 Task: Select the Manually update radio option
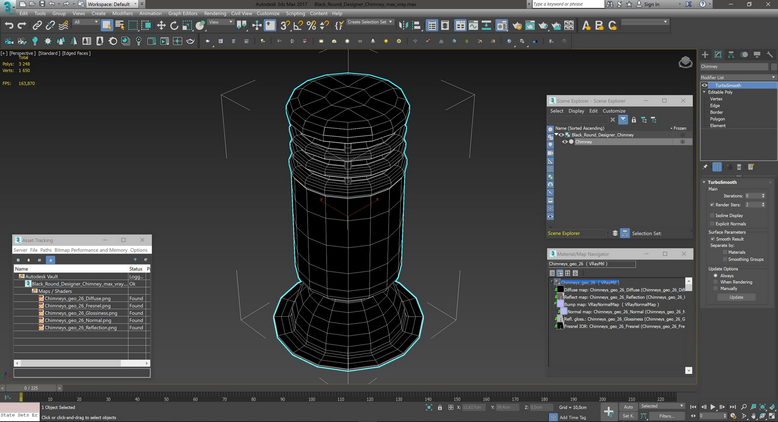[x=716, y=288]
